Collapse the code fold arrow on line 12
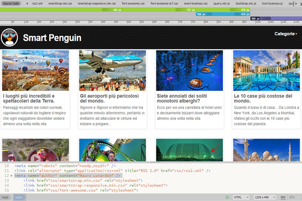Viewport: 302px width, 201px height. (x=12, y=176)
